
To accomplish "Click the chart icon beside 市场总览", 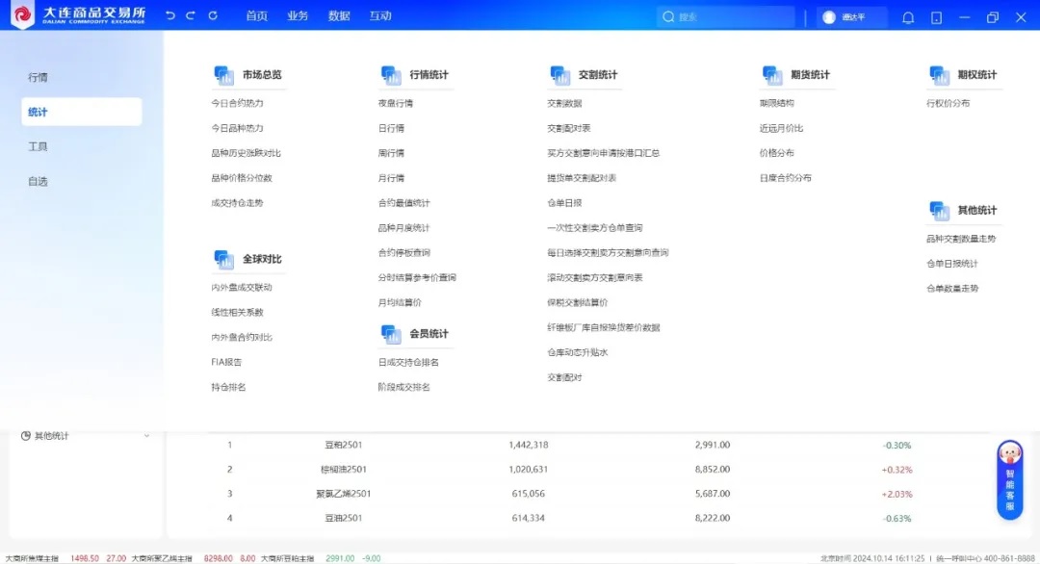I will [223, 75].
